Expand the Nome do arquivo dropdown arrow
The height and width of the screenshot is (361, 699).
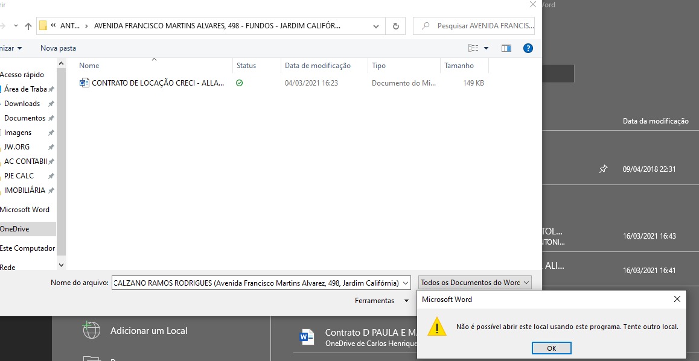pyautogui.click(x=406, y=283)
